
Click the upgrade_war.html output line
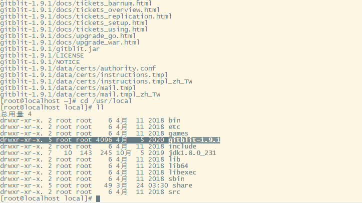coord(70,42)
